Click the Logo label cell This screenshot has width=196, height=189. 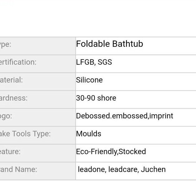(x=38, y=117)
